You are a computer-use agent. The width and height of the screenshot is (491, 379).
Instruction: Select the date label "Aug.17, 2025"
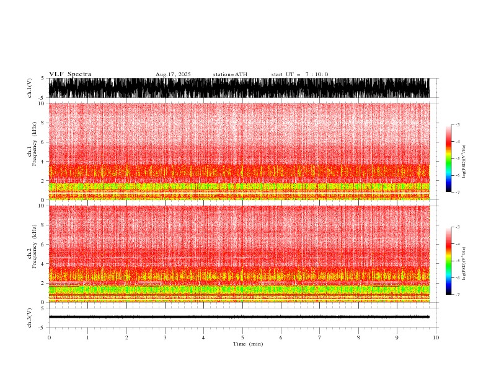pyautogui.click(x=173, y=74)
